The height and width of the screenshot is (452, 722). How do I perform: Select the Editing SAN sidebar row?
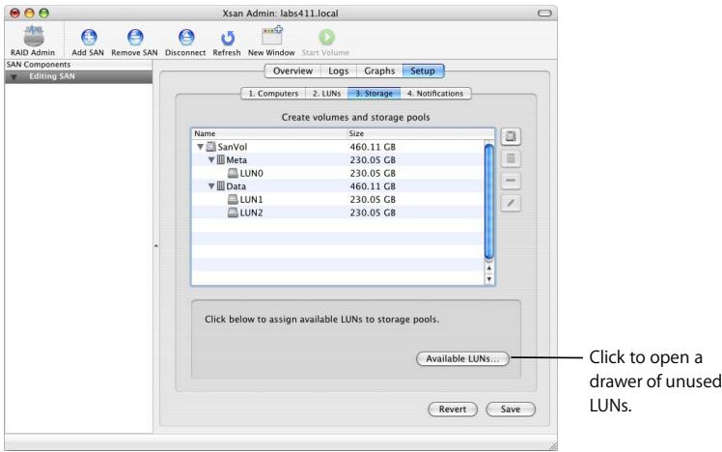(x=78, y=76)
